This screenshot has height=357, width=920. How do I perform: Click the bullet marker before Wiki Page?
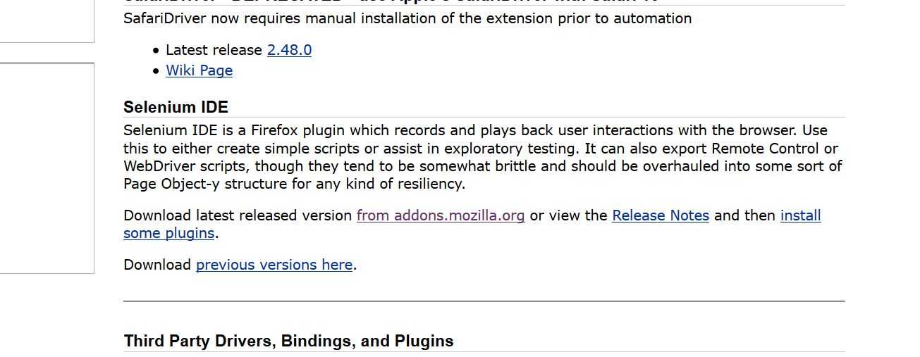[x=156, y=70]
